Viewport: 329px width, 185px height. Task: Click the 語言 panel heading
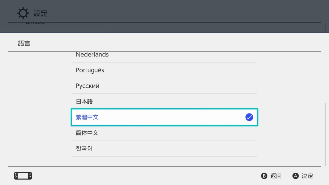[24, 43]
